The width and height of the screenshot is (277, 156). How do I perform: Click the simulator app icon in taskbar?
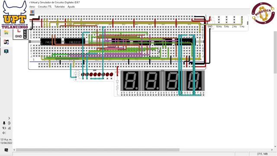coord(6,42)
